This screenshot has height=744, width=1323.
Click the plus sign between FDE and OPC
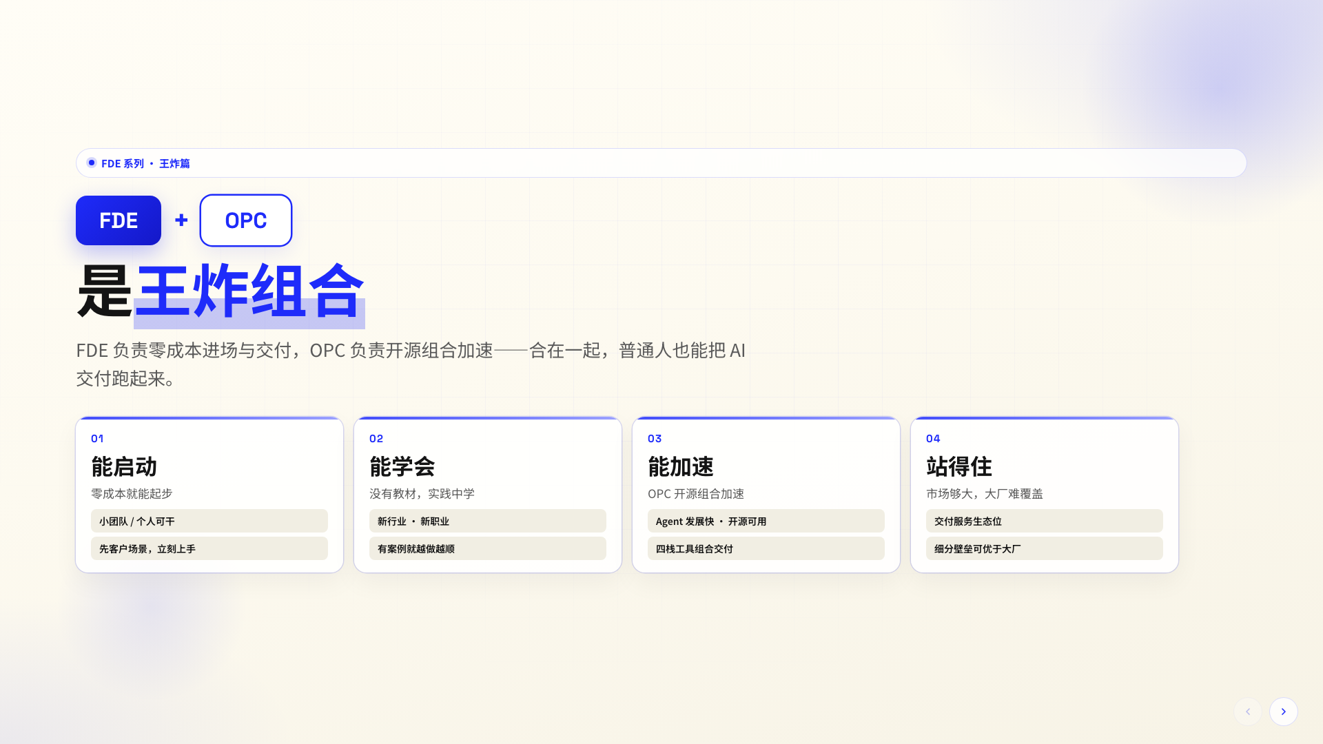(181, 220)
